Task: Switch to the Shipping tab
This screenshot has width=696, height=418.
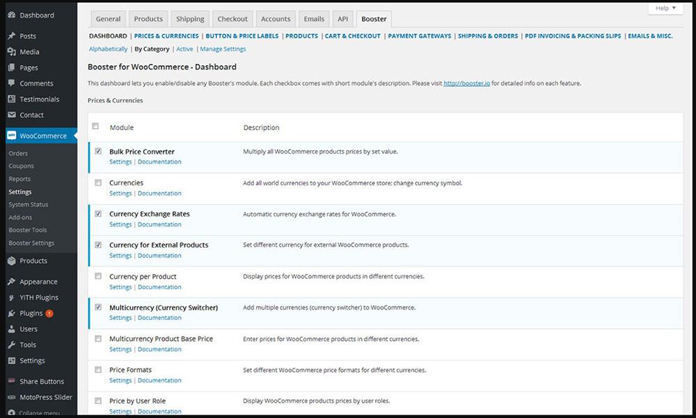Action: coord(190,19)
